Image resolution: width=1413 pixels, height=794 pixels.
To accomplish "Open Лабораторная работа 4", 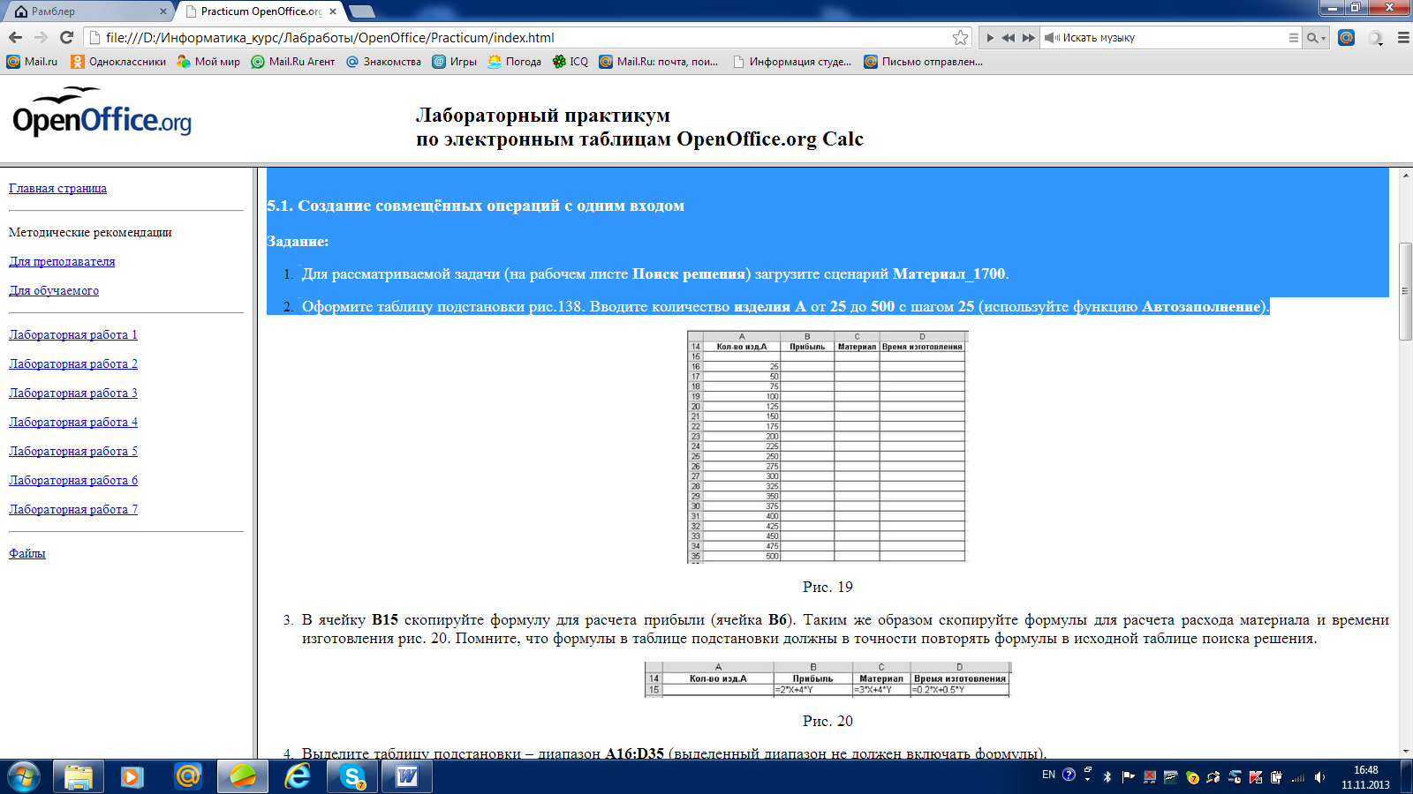I will tap(73, 422).
